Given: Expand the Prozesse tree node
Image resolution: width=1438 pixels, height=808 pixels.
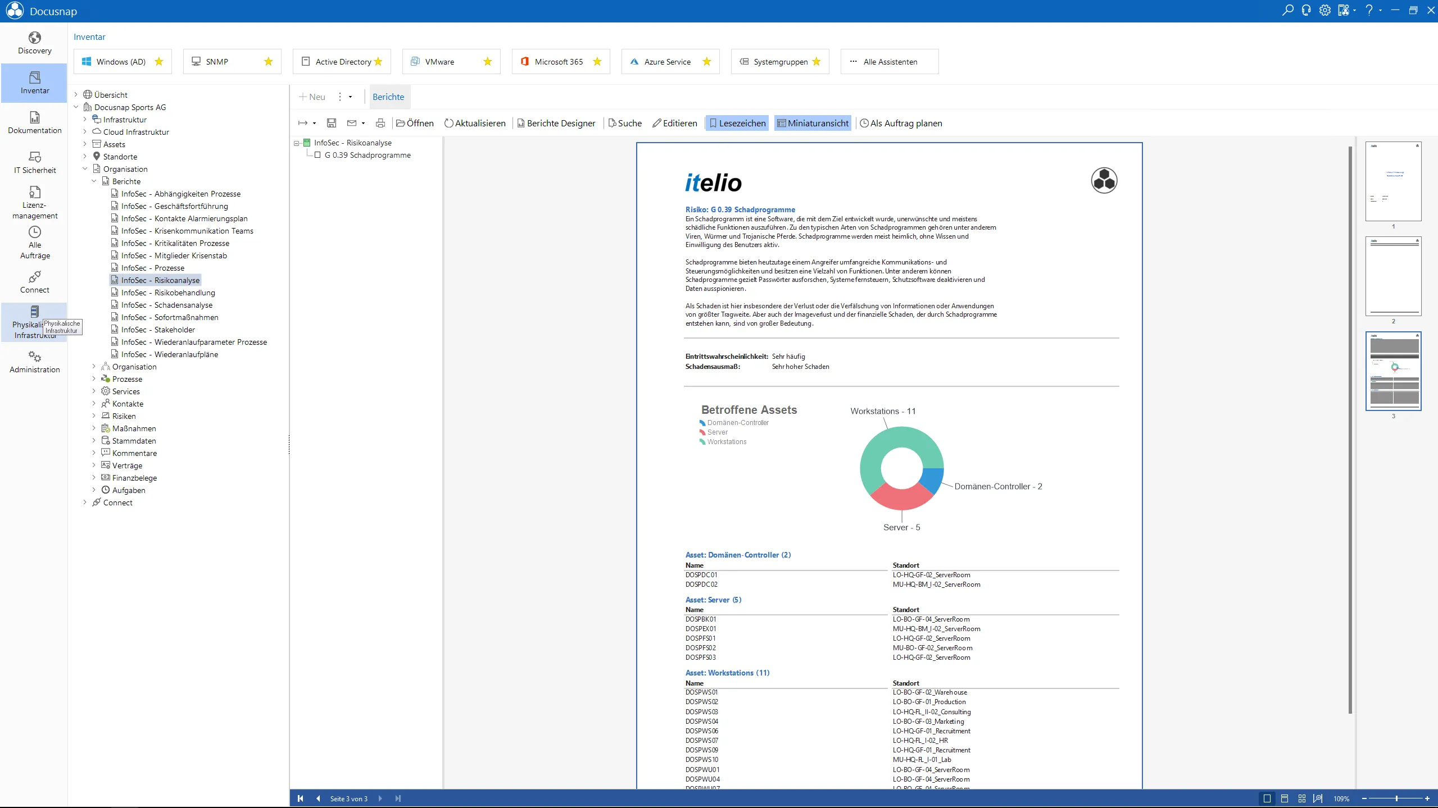Looking at the screenshot, I should click(x=94, y=378).
